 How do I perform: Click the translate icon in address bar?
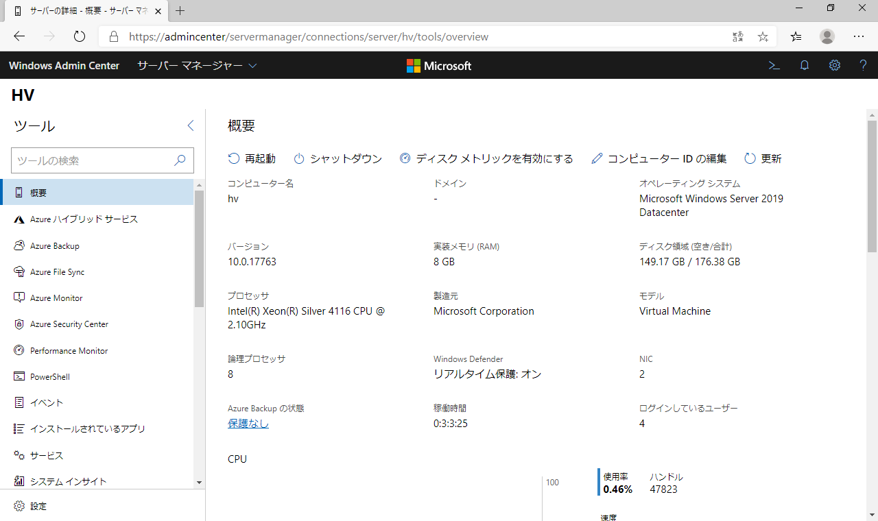click(x=737, y=36)
